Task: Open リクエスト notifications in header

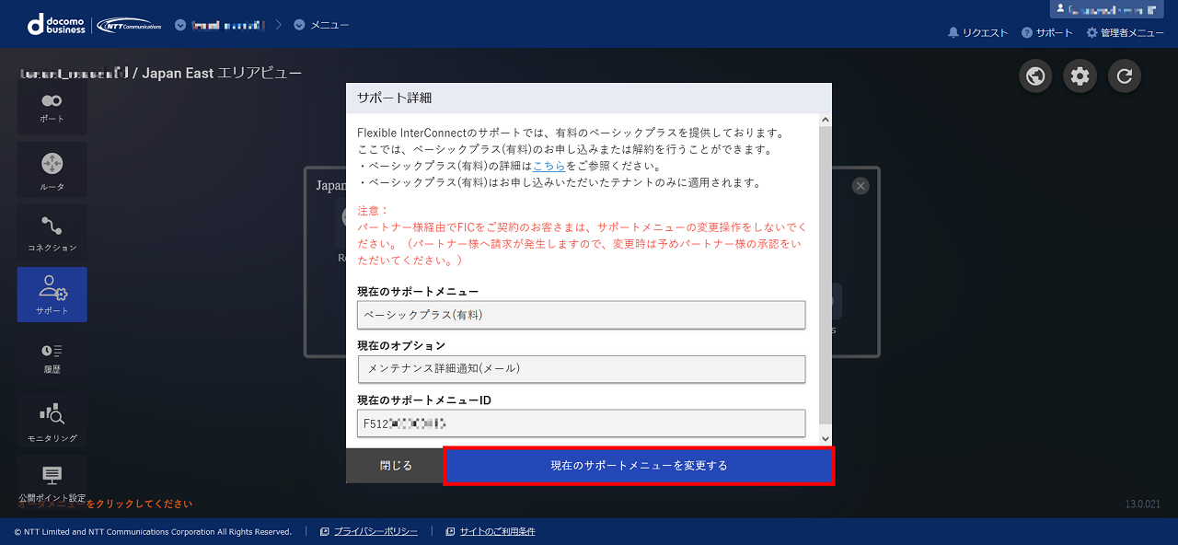Action: tap(977, 32)
